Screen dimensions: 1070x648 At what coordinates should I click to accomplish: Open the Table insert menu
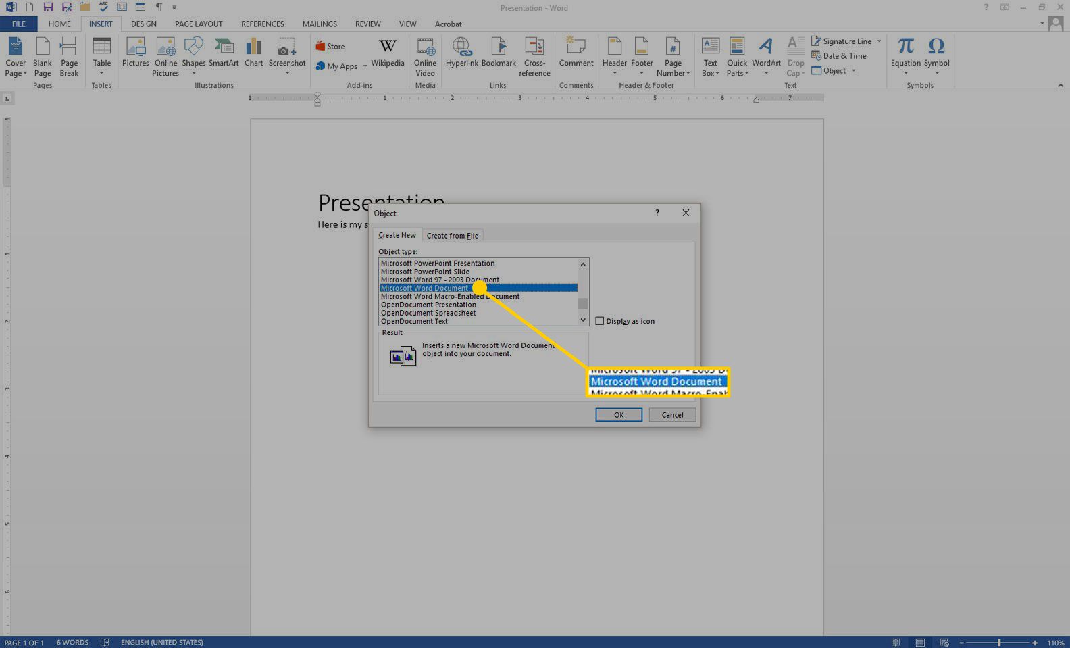pos(102,57)
